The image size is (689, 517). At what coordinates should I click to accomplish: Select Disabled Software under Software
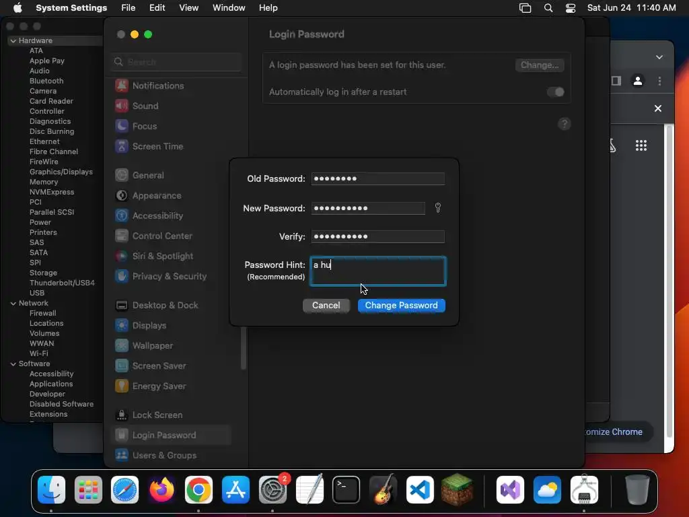pos(61,404)
